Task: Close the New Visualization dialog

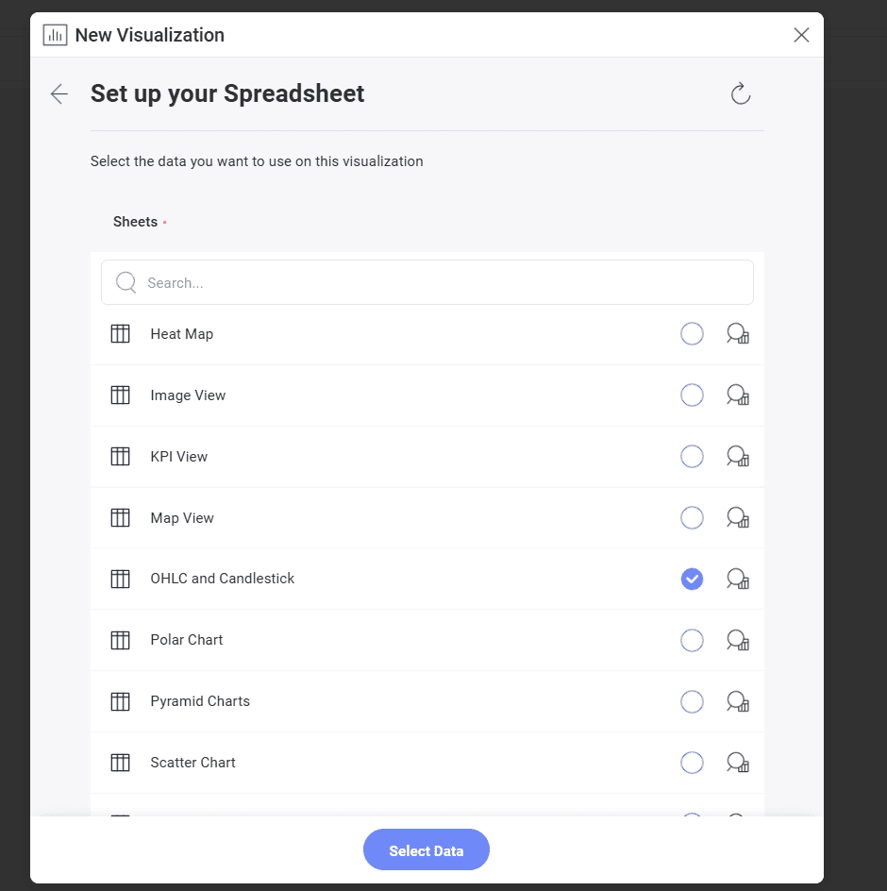Action: [801, 35]
